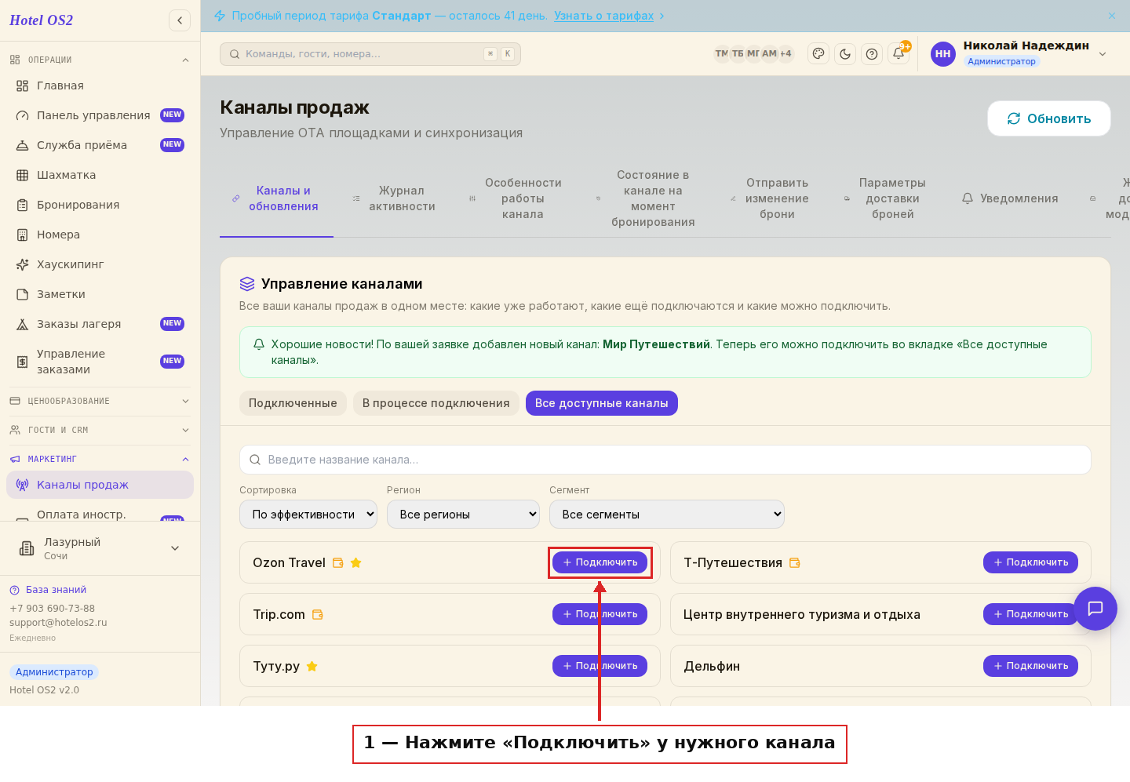Open Бронирования in sidebar
The image size is (1130, 782).
(x=100, y=205)
